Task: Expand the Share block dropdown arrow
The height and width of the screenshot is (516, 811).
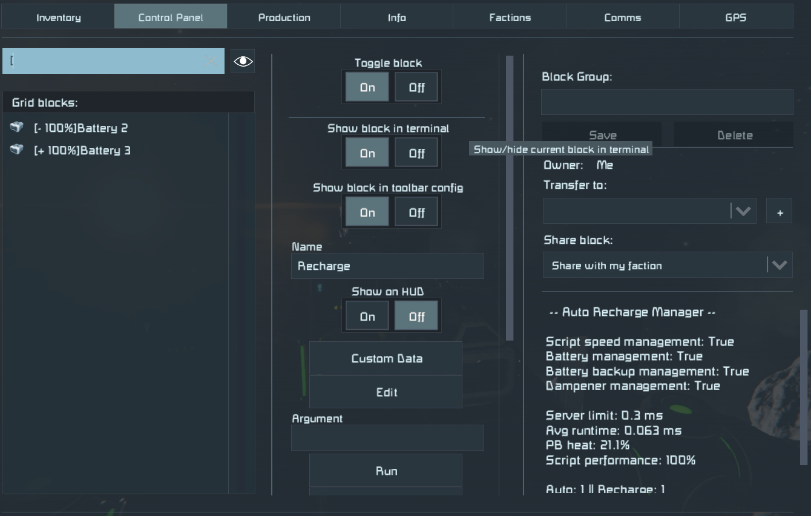Action: coord(779,265)
